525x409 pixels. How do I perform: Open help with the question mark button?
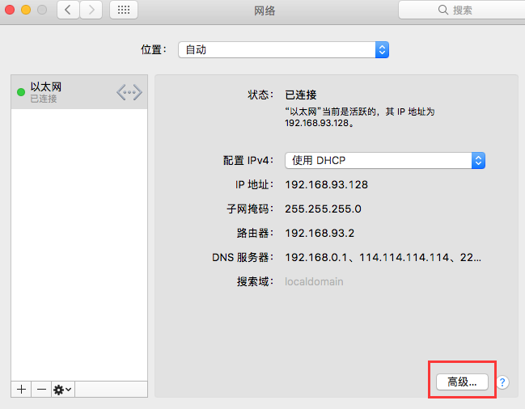click(502, 382)
